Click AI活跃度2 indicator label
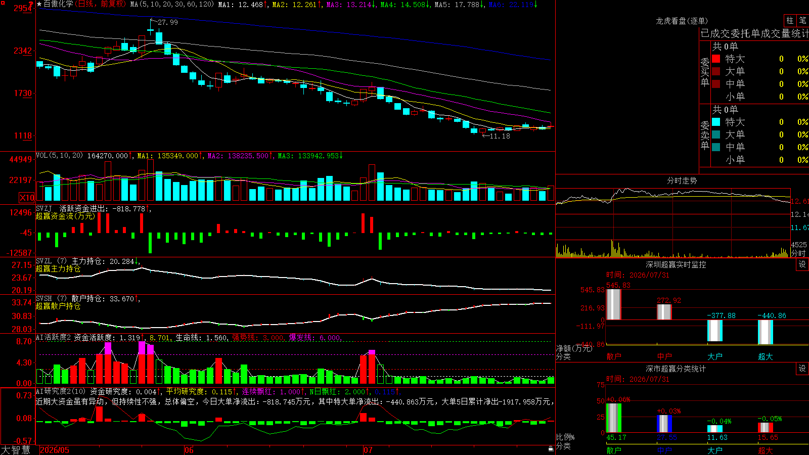809x455 pixels. click(54, 337)
